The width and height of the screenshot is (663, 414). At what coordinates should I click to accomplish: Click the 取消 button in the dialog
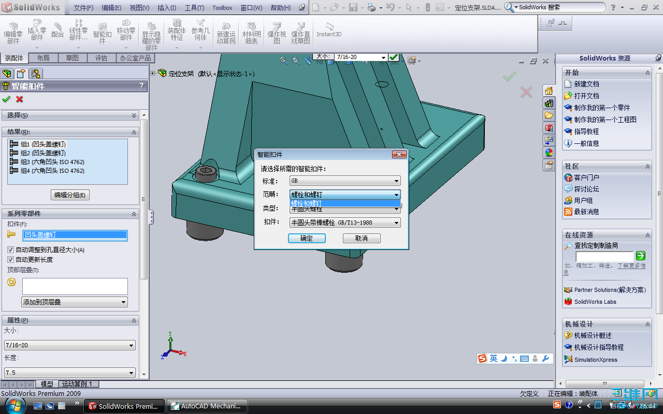pyautogui.click(x=362, y=238)
